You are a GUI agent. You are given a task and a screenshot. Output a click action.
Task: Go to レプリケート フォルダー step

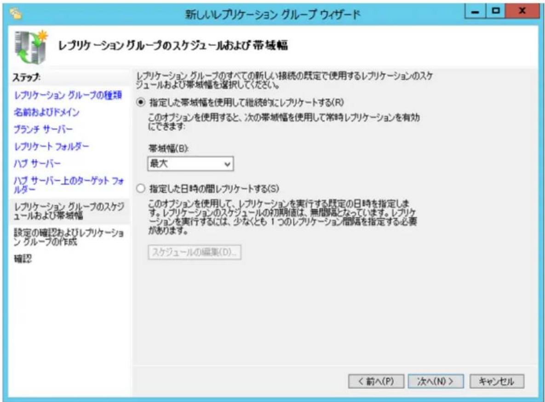pyautogui.click(x=52, y=146)
